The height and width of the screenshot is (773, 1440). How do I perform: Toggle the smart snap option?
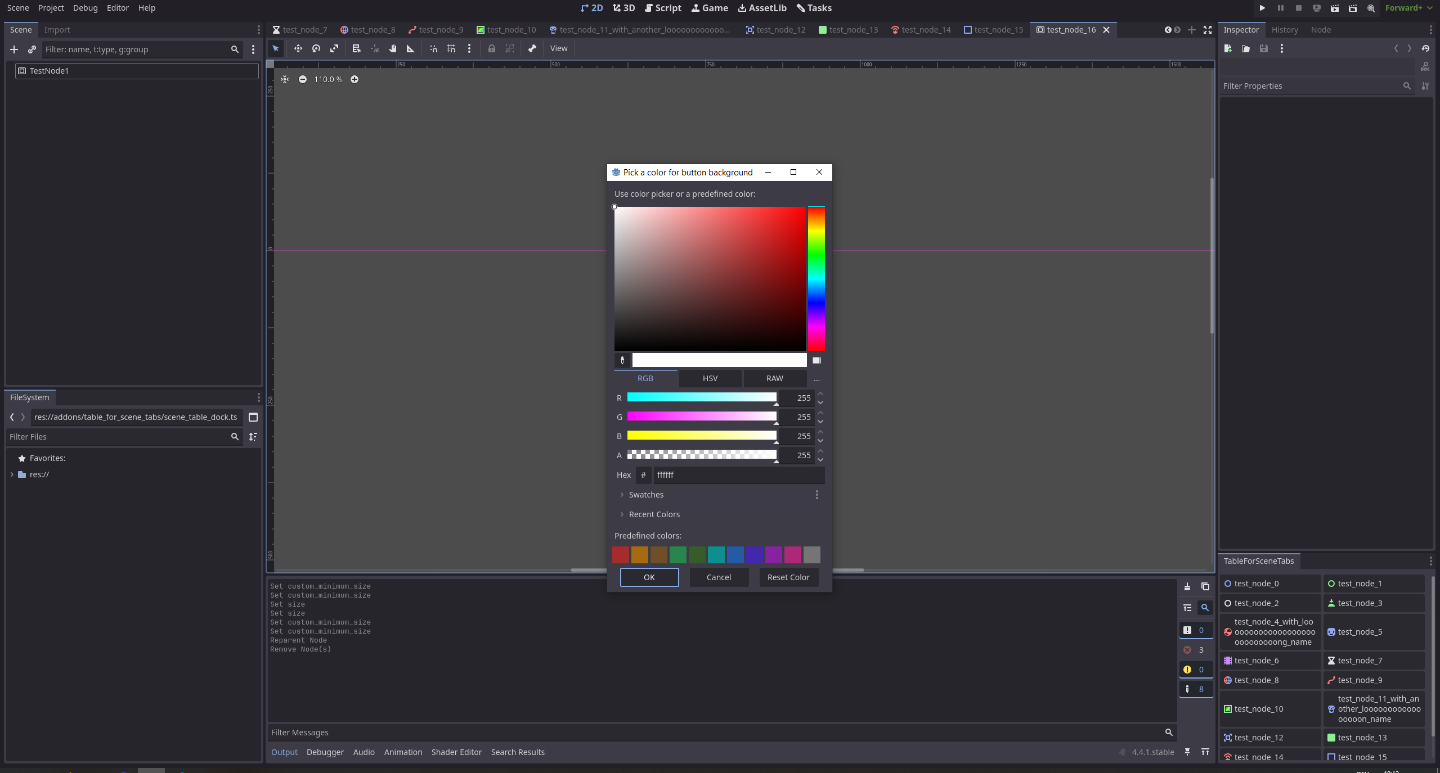433,48
